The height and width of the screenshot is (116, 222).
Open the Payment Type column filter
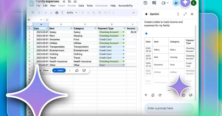125,29
